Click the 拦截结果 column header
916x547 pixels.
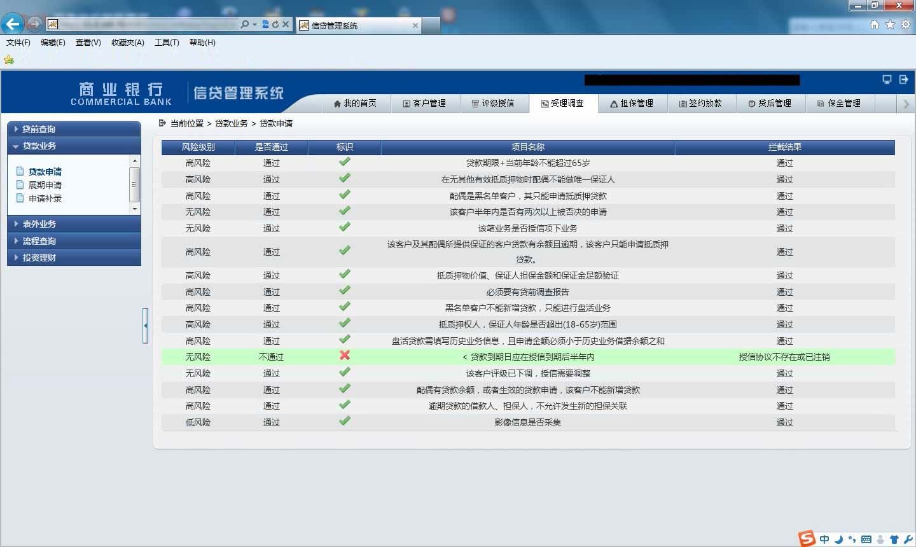(x=785, y=147)
